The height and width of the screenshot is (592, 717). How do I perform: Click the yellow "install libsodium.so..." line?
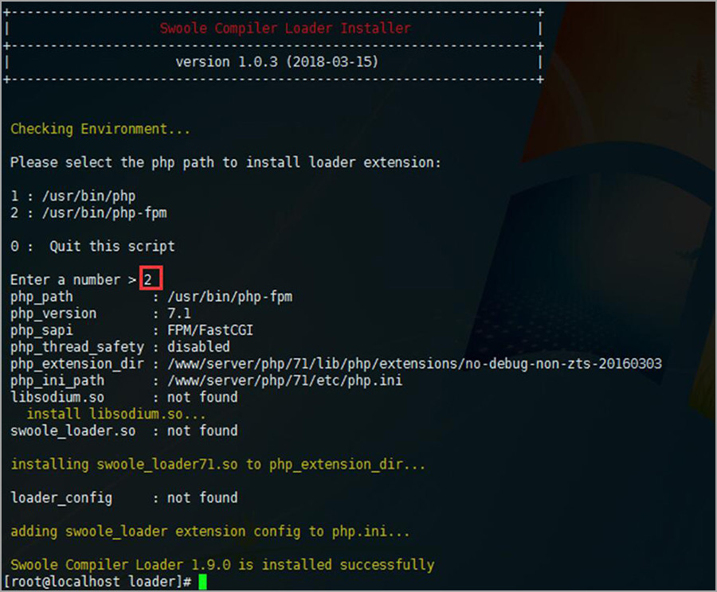[116, 415]
